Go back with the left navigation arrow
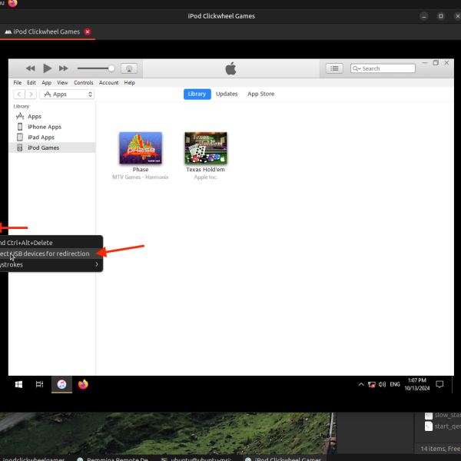Image resolution: width=461 pixels, height=461 pixels. point(19,95)
